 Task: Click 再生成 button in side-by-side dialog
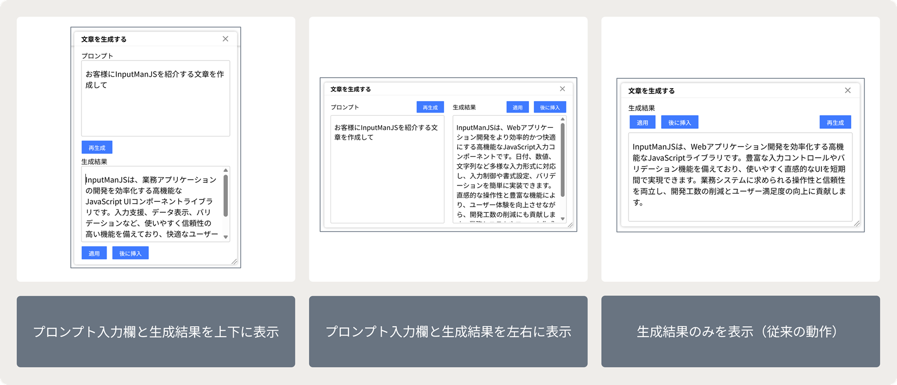[x=430, y=107]
